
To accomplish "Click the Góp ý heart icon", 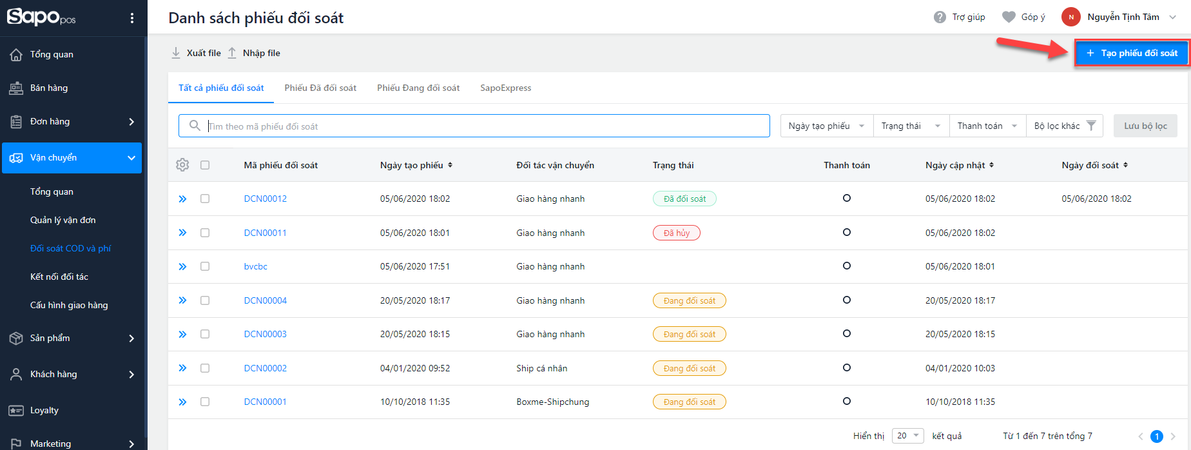I will point(1009,17).
